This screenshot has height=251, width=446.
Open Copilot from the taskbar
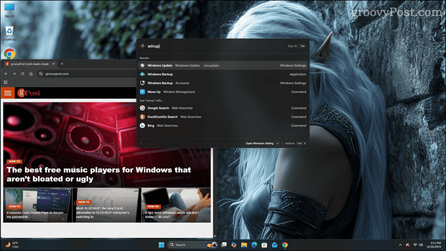coord(234,245)
